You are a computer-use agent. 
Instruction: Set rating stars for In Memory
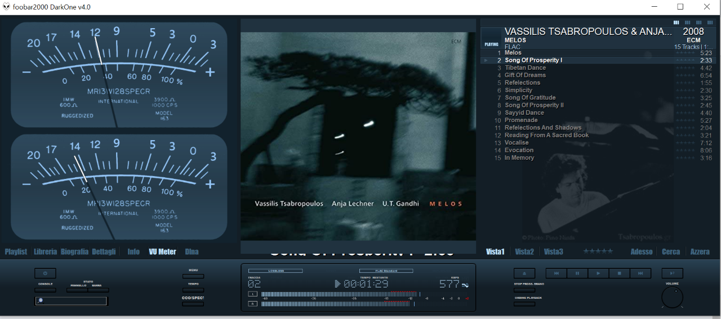point(686,158)
